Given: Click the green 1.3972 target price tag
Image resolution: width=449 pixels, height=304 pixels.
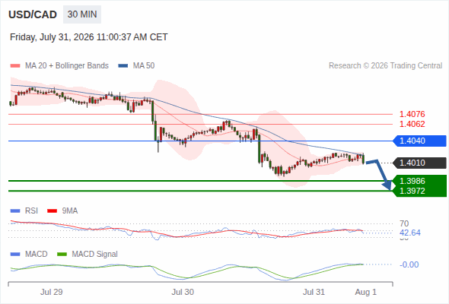Looking at the screenshot, I should pos(420,191).
